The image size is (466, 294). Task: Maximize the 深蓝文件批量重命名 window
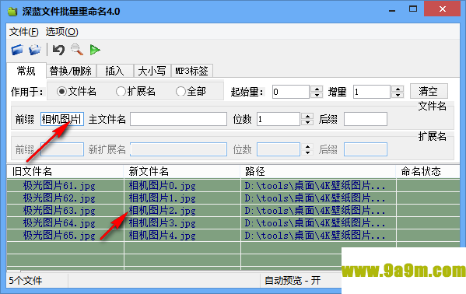413,9
